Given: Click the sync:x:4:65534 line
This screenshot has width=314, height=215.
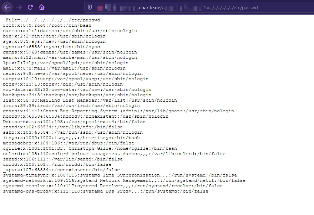Looking at the screenshot, I should pyautogui.click(x=51, y=47).
